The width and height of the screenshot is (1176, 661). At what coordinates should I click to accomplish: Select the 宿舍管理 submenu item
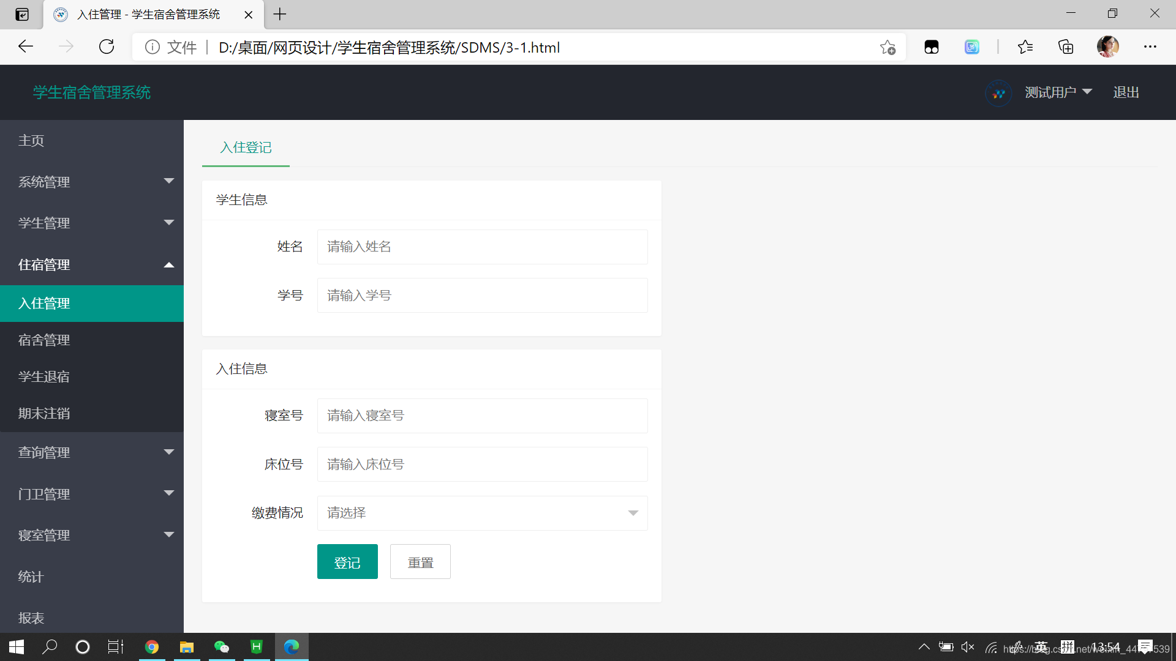click(44, 340)
